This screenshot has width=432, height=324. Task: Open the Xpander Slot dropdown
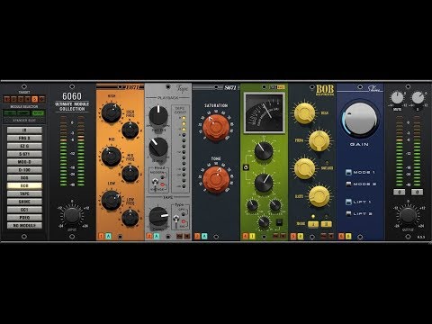click(x=24, y=121)
